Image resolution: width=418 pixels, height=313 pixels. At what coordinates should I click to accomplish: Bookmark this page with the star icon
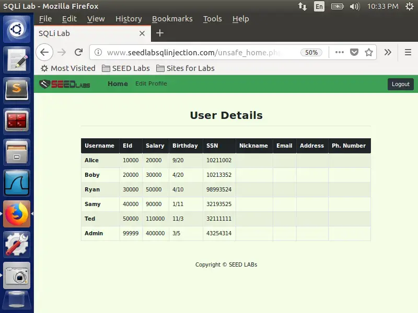[369, 52]
